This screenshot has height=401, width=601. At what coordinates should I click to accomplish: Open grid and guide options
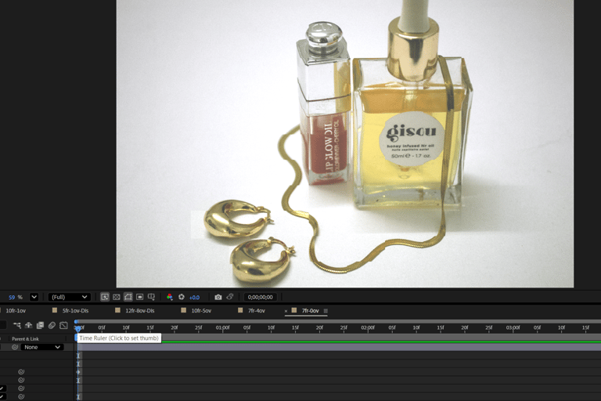tap(151, 297)
